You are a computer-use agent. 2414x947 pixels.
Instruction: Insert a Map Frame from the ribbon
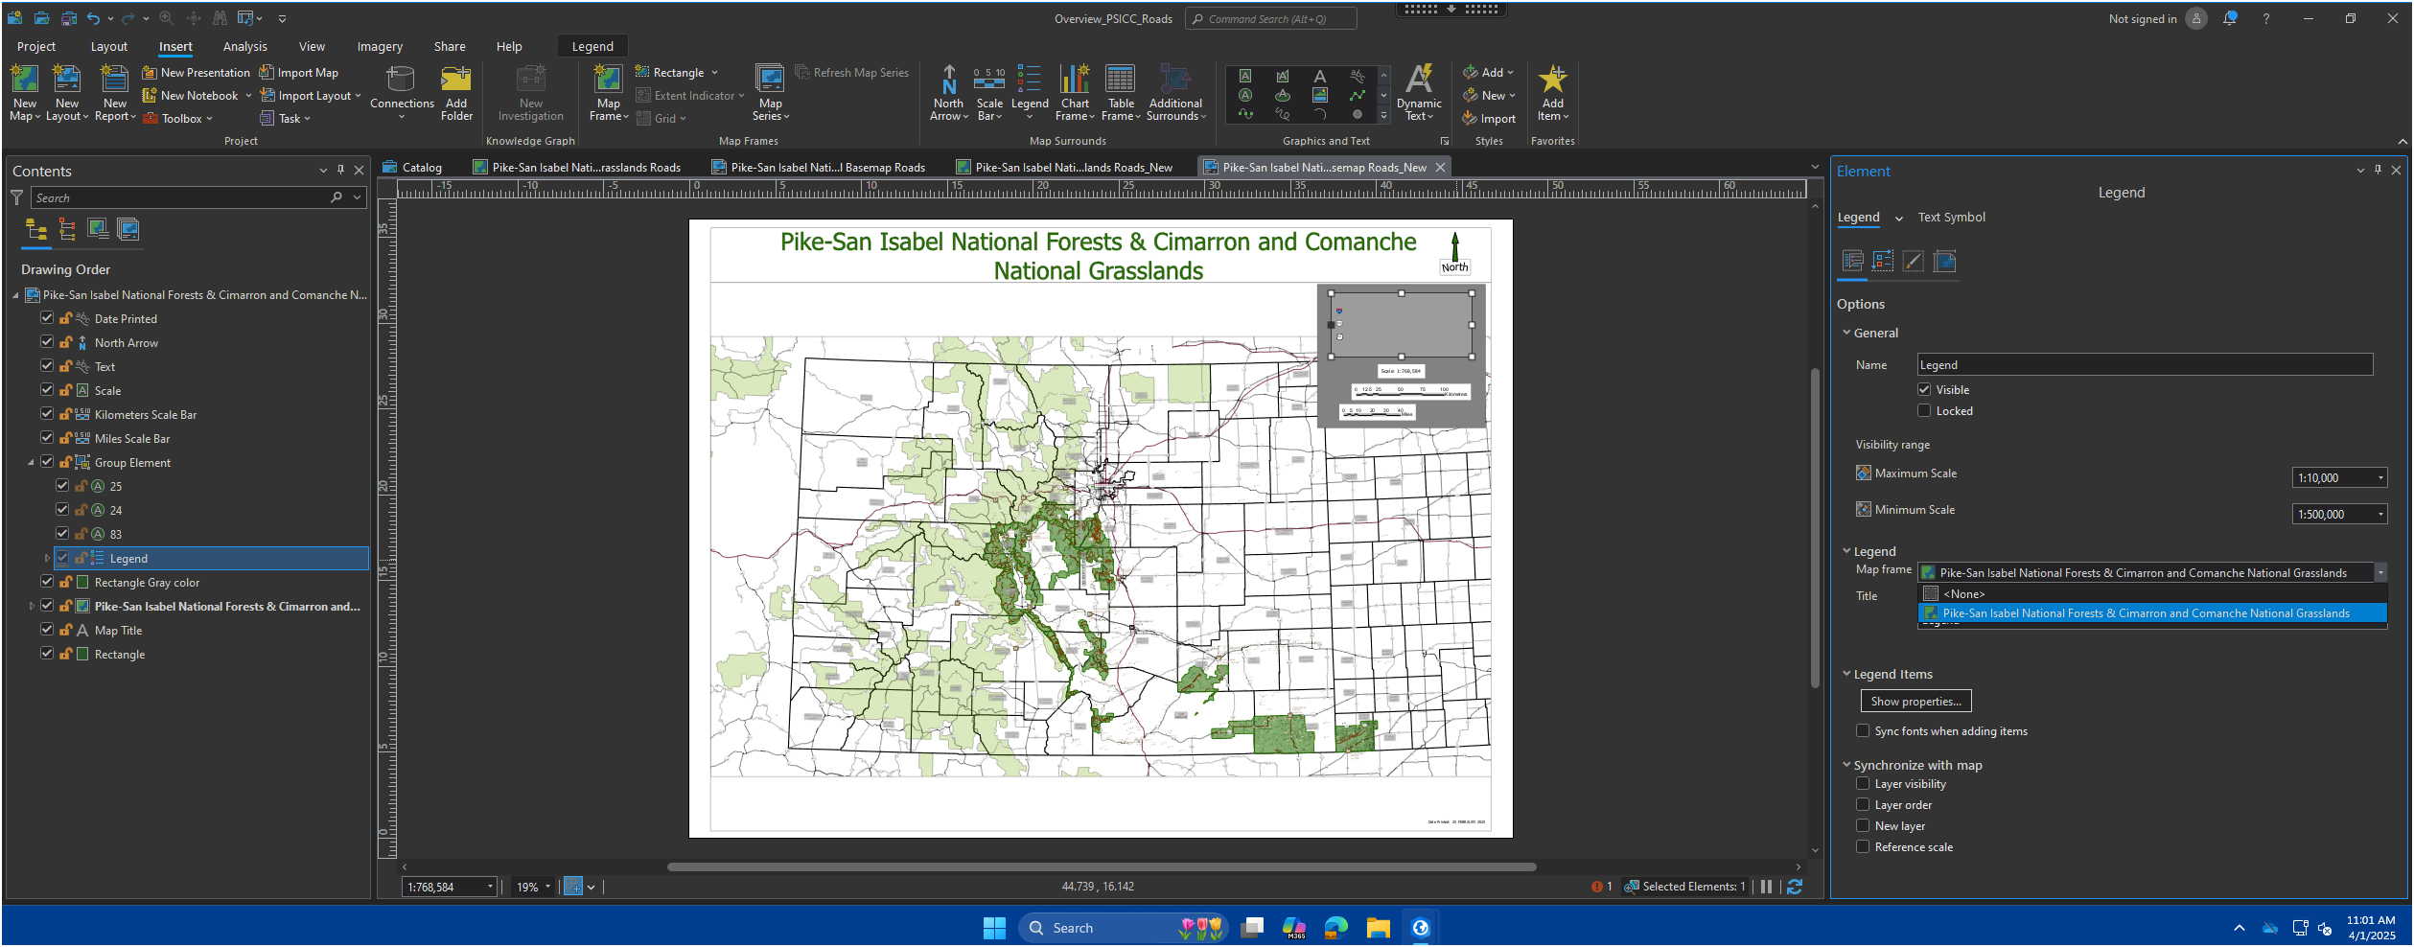click(609, 93)
